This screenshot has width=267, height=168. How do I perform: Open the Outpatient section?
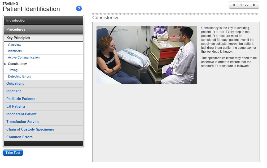(x=15, y=83)
